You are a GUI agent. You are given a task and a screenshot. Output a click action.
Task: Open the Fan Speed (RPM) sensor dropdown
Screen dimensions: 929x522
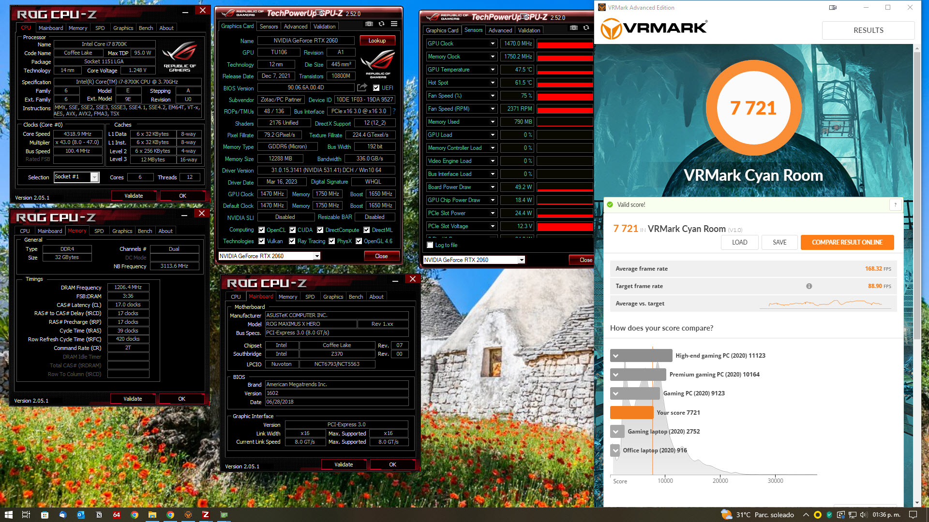pyautogui.click(x=493, y=109)
